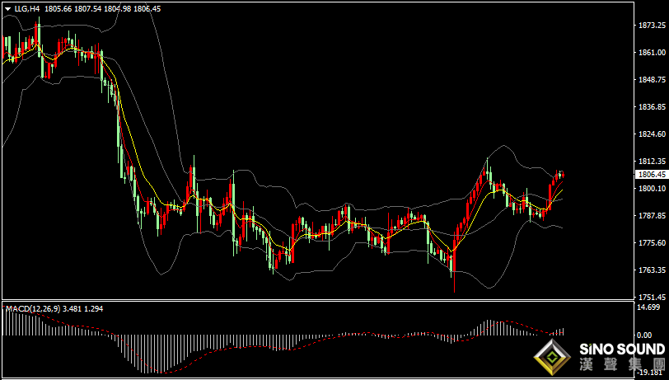Click the 1824.60 price scale label

(652, 134)
